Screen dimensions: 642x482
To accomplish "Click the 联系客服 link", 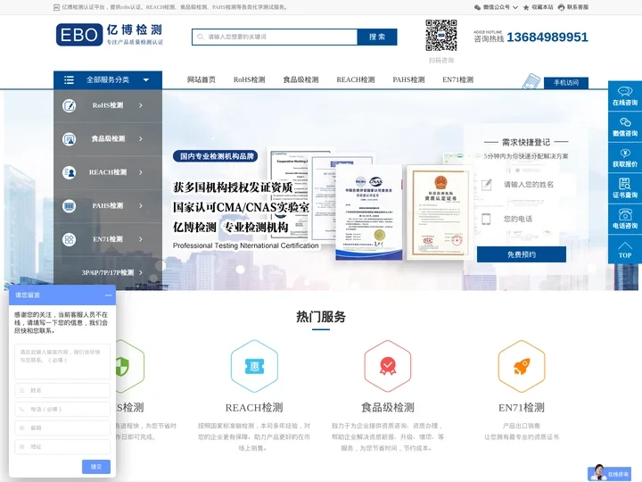I will tap(577, 7).
